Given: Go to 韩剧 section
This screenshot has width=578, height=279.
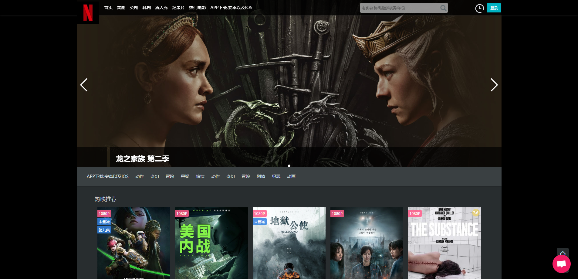Looking at the screenshot, I should [x=147, y=8].
